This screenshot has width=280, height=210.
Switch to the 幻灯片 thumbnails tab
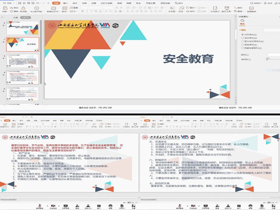(x=25, y=17)
